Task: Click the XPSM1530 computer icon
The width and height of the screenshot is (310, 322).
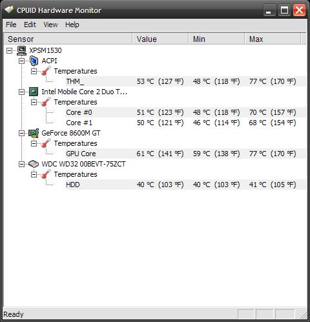Action: click(x=22, y=50)
